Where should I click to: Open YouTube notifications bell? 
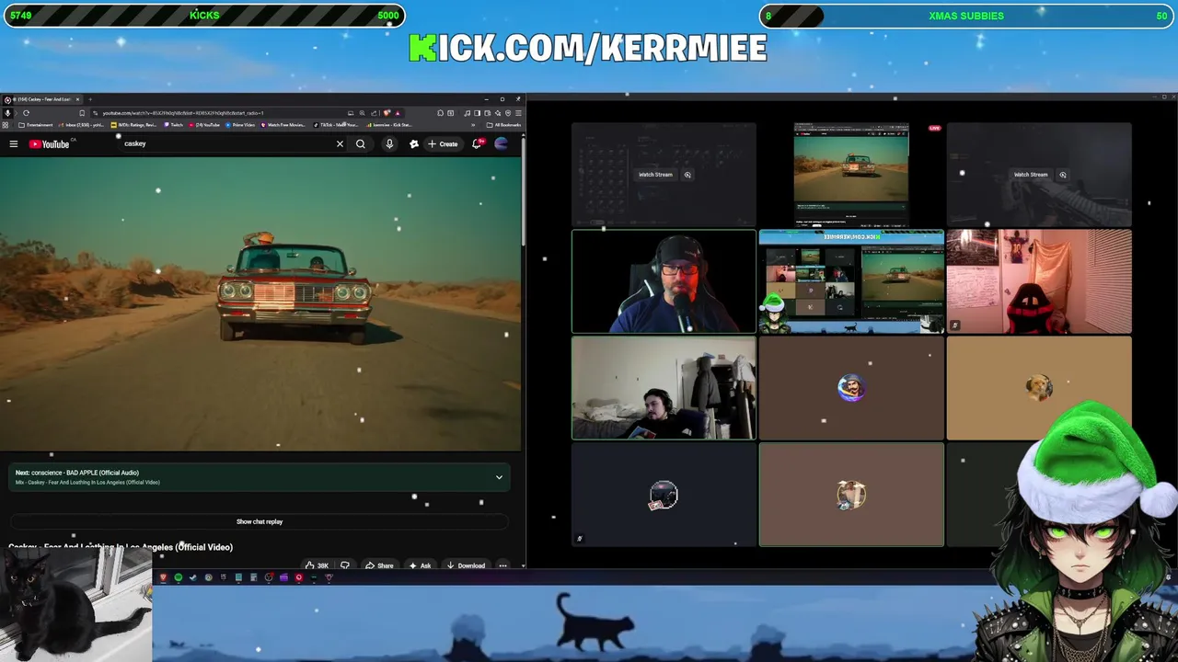click(x=477, y=143)
